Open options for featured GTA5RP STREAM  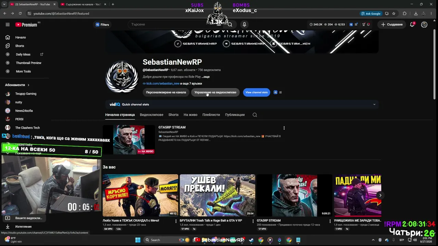(284, 128)
